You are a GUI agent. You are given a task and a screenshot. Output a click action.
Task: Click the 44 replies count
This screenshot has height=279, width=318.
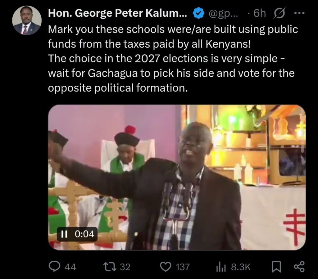(x=70, y=267)
